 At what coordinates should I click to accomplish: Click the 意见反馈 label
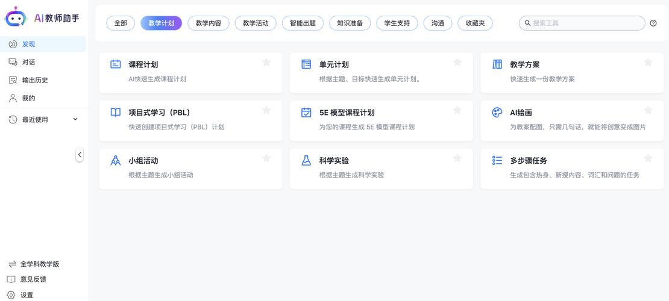tap(33, 280)
